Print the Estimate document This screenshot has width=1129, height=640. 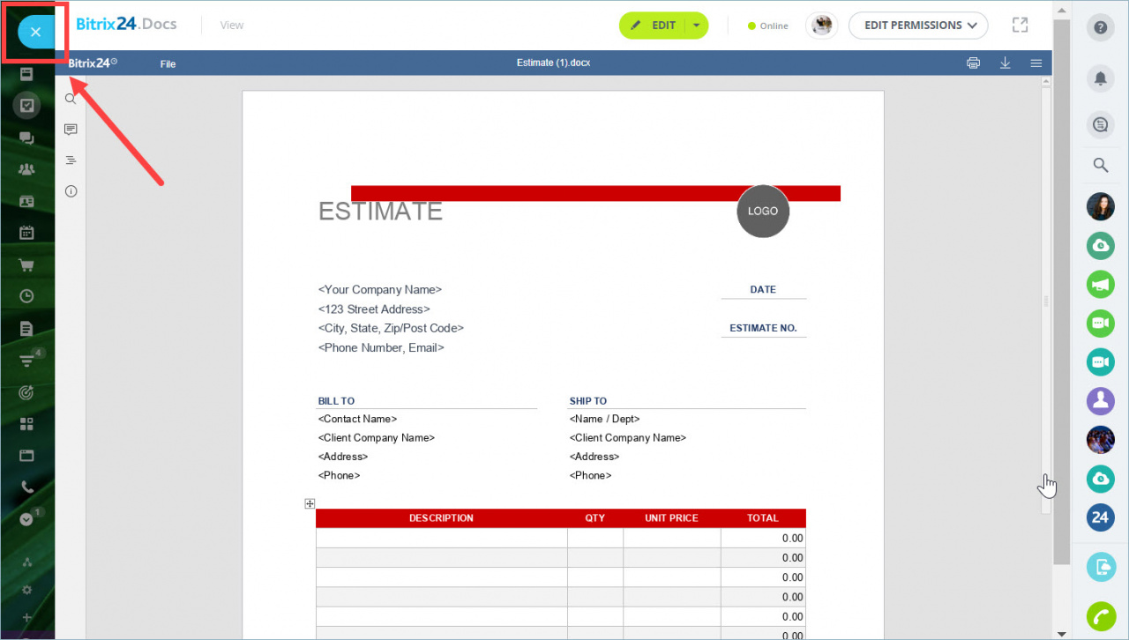click(973, 63)
